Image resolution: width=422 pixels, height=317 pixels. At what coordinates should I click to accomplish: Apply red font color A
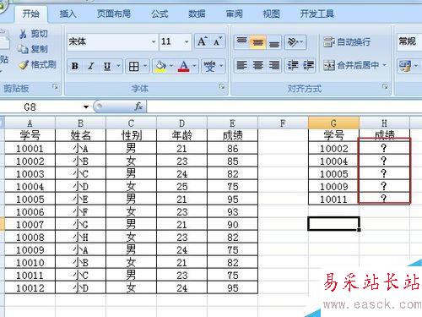tap(184, 67)
